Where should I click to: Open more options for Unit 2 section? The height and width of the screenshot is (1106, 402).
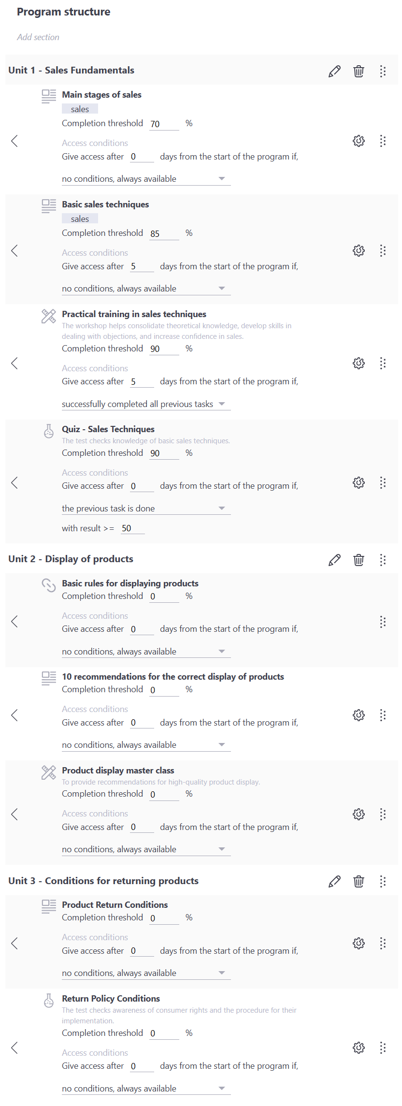point(383,560)
